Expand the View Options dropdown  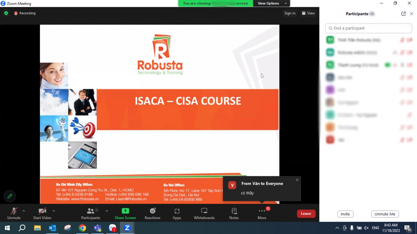271,3
